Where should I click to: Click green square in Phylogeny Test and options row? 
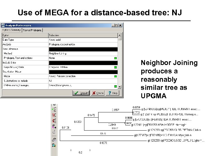click(x=116, y=58)
